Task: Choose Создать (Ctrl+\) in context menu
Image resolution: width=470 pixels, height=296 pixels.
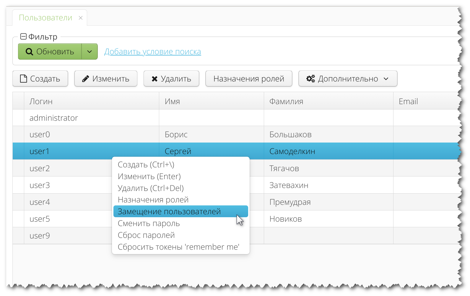Action: 181,165
